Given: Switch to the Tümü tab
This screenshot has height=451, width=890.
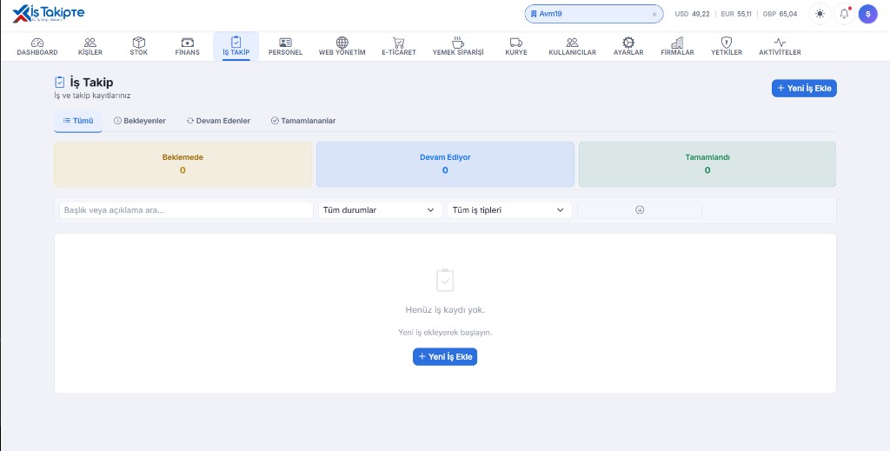Looking at the screenshot, I should pos(78,121).
